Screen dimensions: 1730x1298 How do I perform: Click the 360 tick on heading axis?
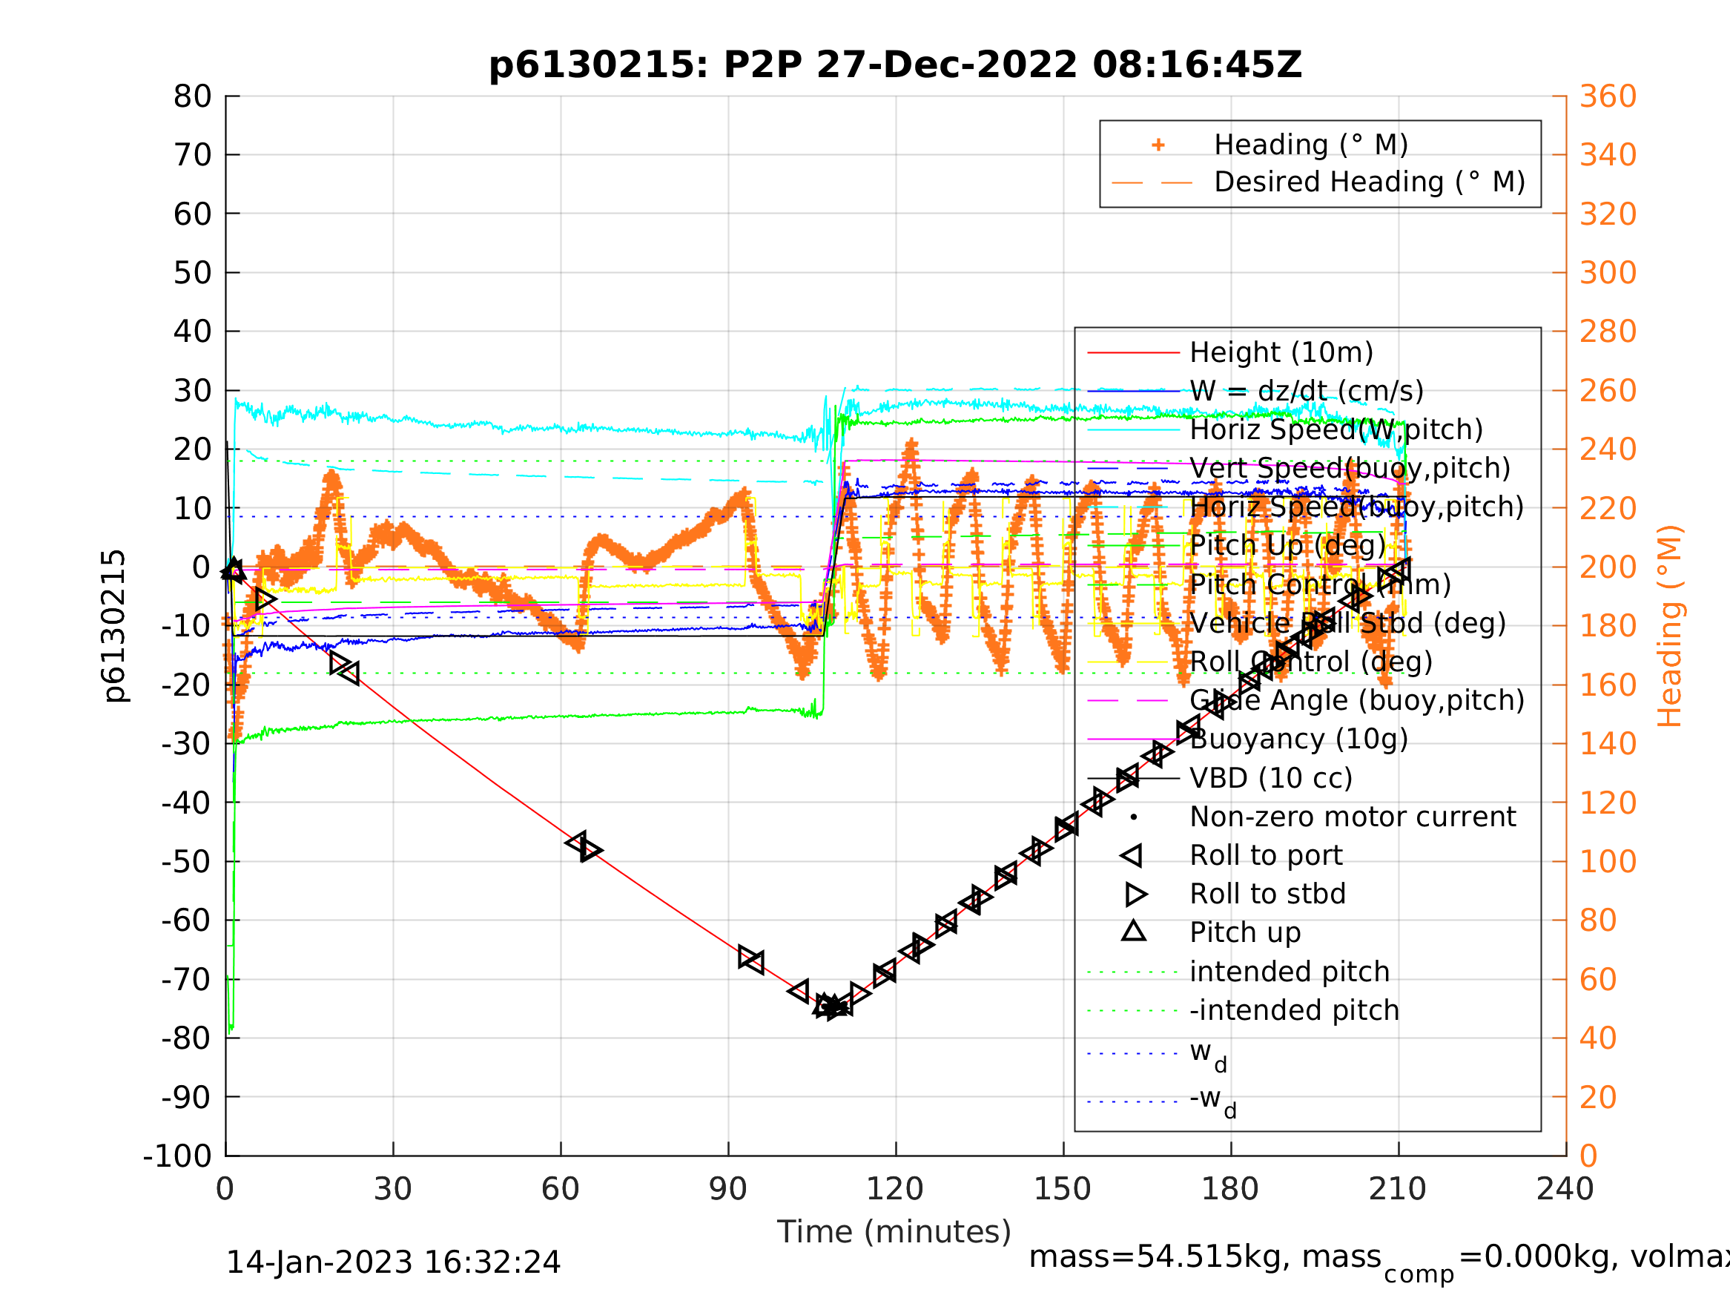tap(1608, 97)
